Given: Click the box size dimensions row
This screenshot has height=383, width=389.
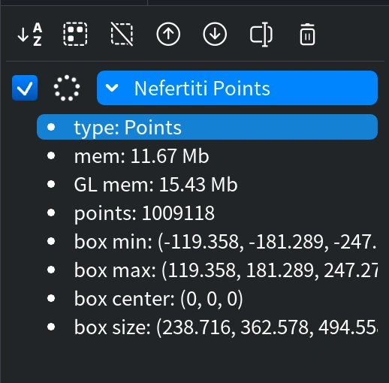Looking at the screenshot, I should click(x=207, y=327).
